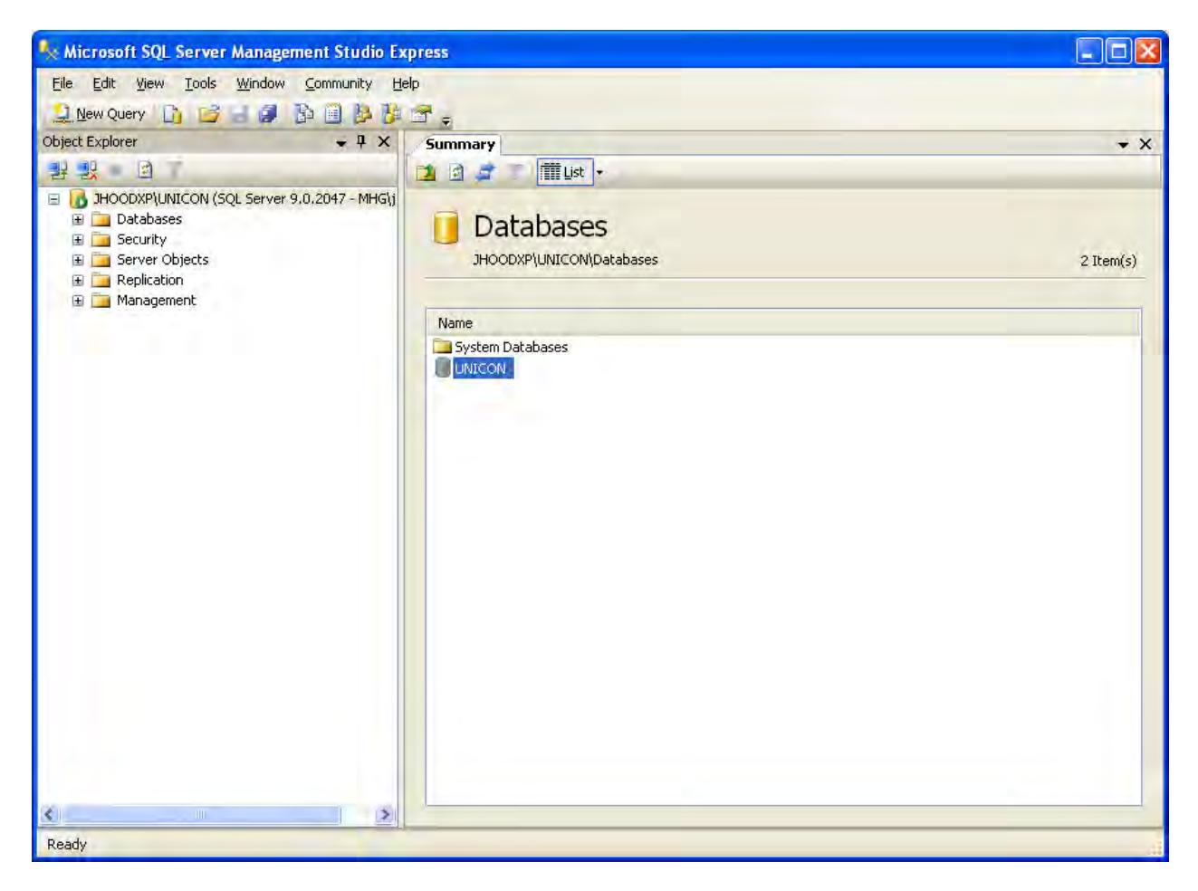Refresh the Summary page
Viewport: 1198px width, 891px height.
[x=456, y=172]
